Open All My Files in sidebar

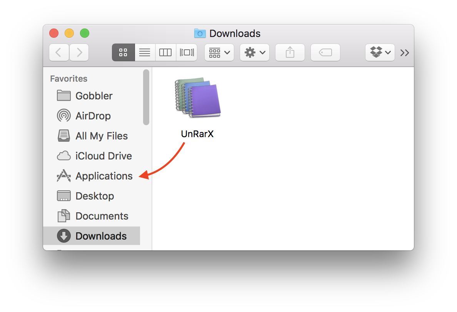click(x=101, y=136)
